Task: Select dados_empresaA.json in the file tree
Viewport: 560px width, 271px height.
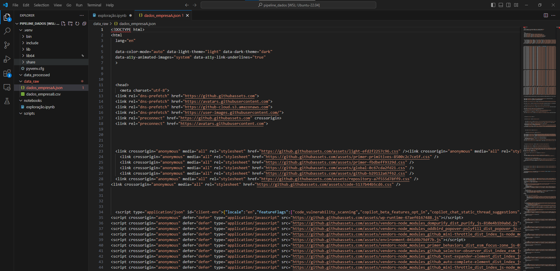Action: [51, 88]
